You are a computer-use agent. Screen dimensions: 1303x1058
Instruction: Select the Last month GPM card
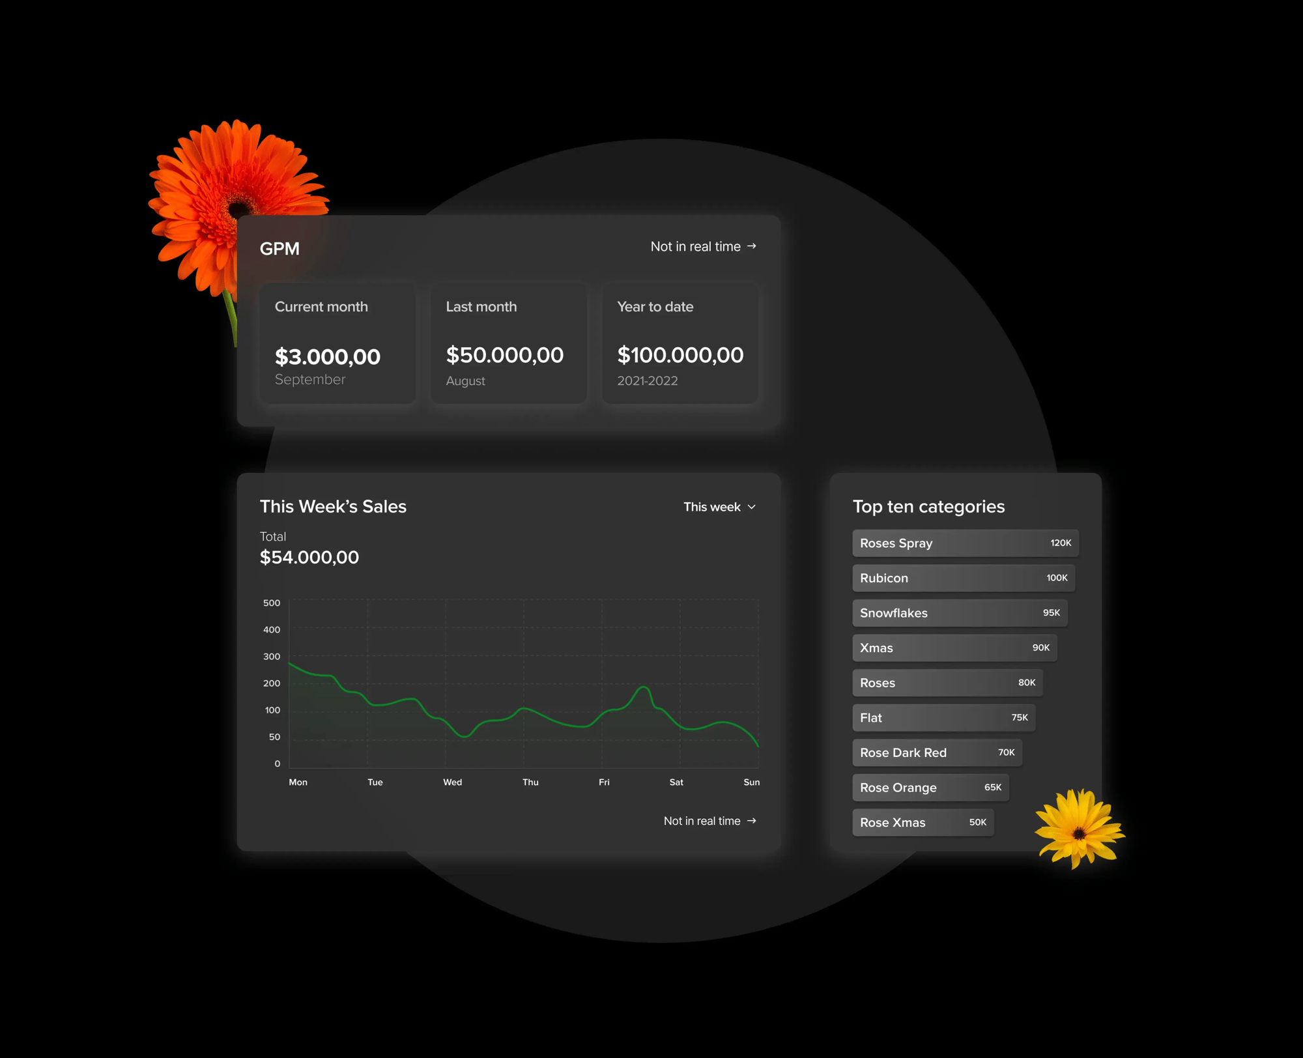[x=509, y=343]
